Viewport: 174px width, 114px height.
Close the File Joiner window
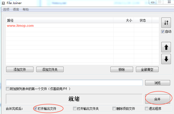169,2
